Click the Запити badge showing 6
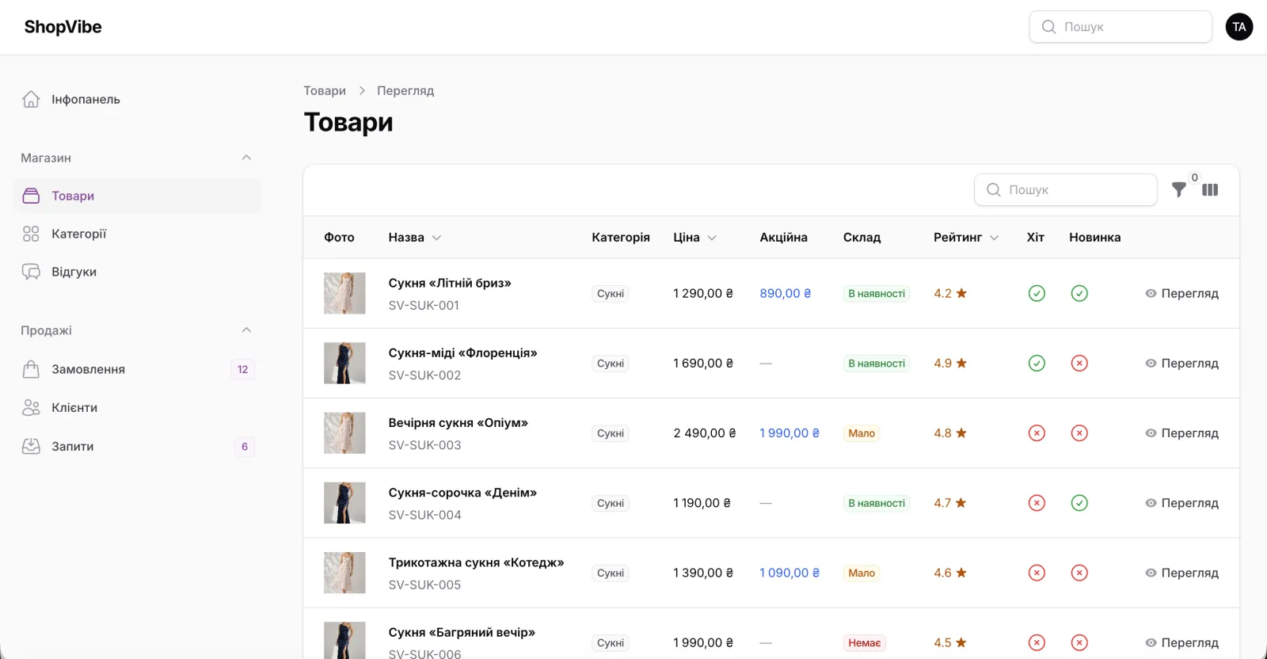The width and height of the screenshot is (1267, 659). [x=245, y=446]
